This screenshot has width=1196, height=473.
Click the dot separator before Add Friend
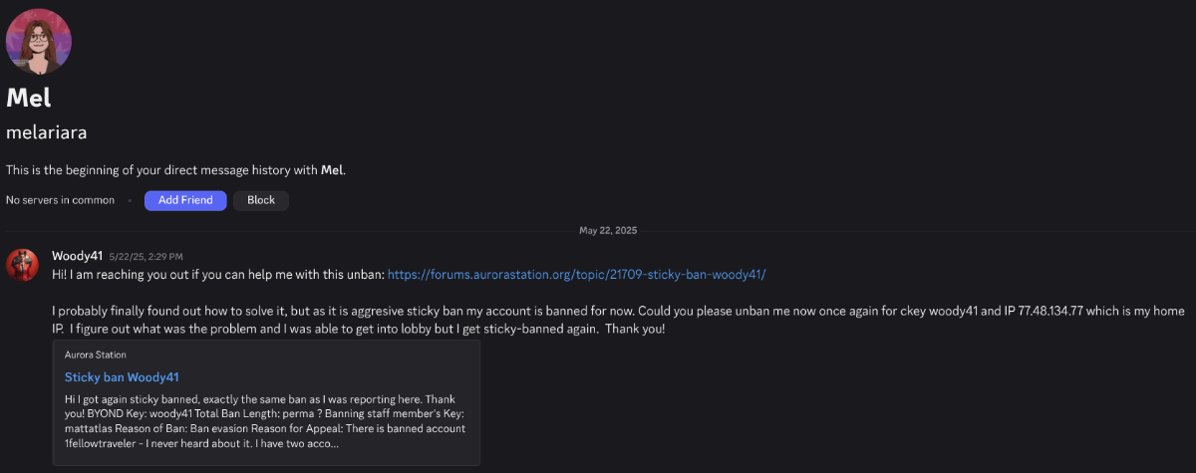[x=130, y=200]
